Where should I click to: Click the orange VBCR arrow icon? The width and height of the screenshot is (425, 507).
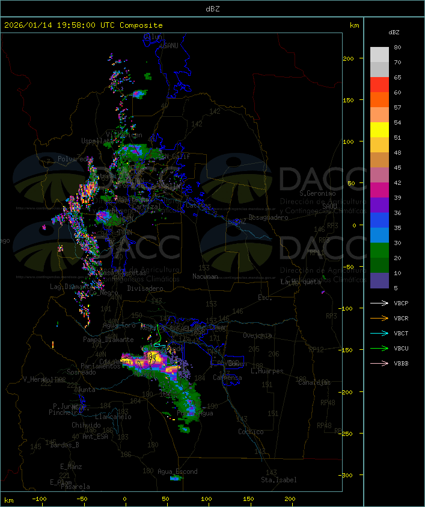click(x=379, y=318)
